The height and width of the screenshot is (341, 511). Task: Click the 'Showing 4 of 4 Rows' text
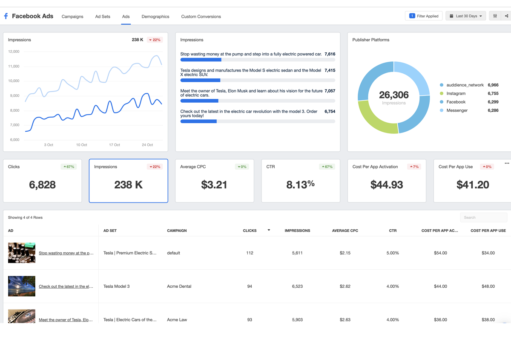[25, 218]
